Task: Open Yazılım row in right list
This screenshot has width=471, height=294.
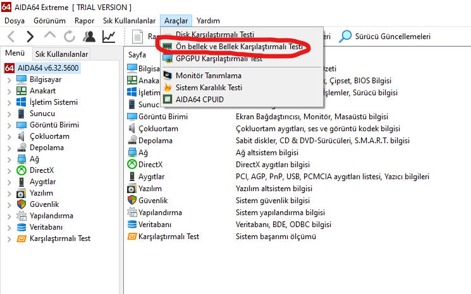Action: click(150, 189)
